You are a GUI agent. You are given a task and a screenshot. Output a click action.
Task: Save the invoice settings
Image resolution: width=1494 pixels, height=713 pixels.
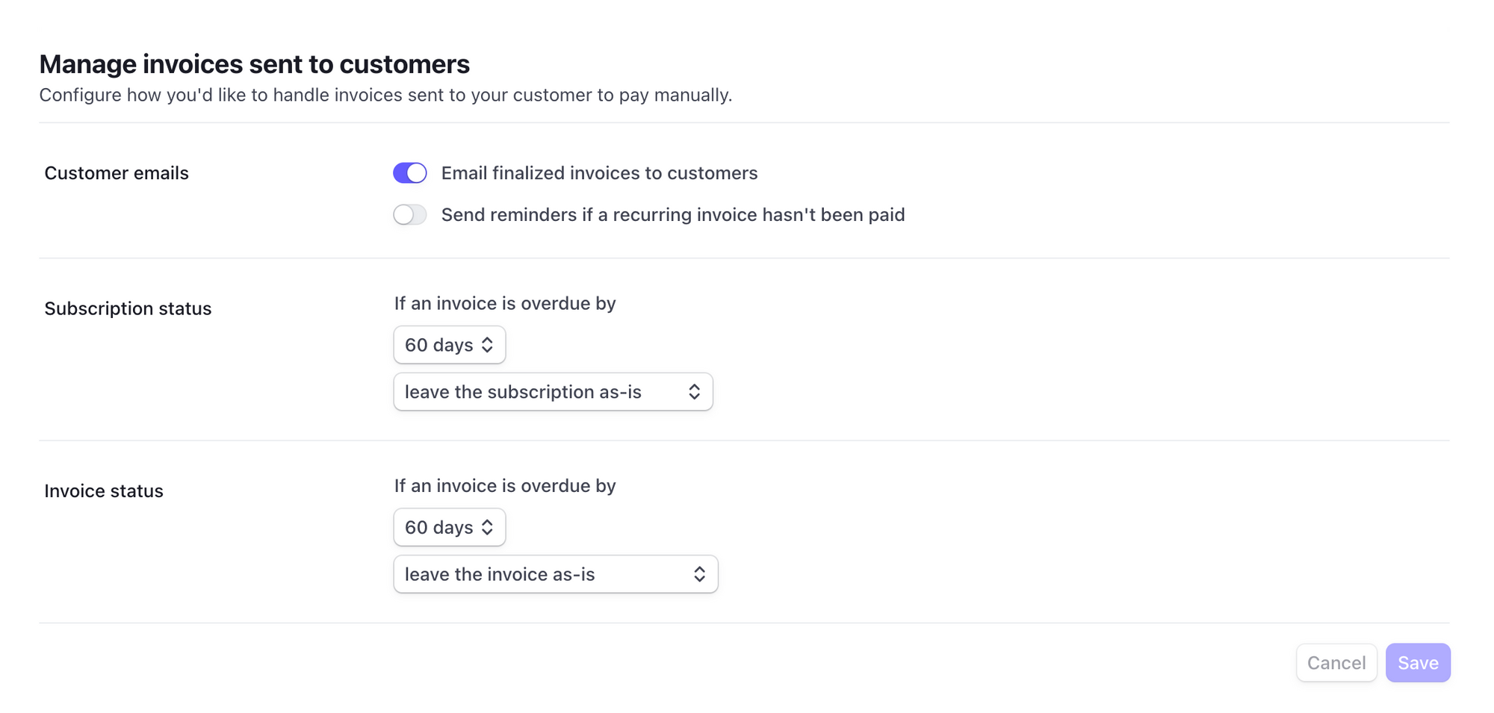1417,663
